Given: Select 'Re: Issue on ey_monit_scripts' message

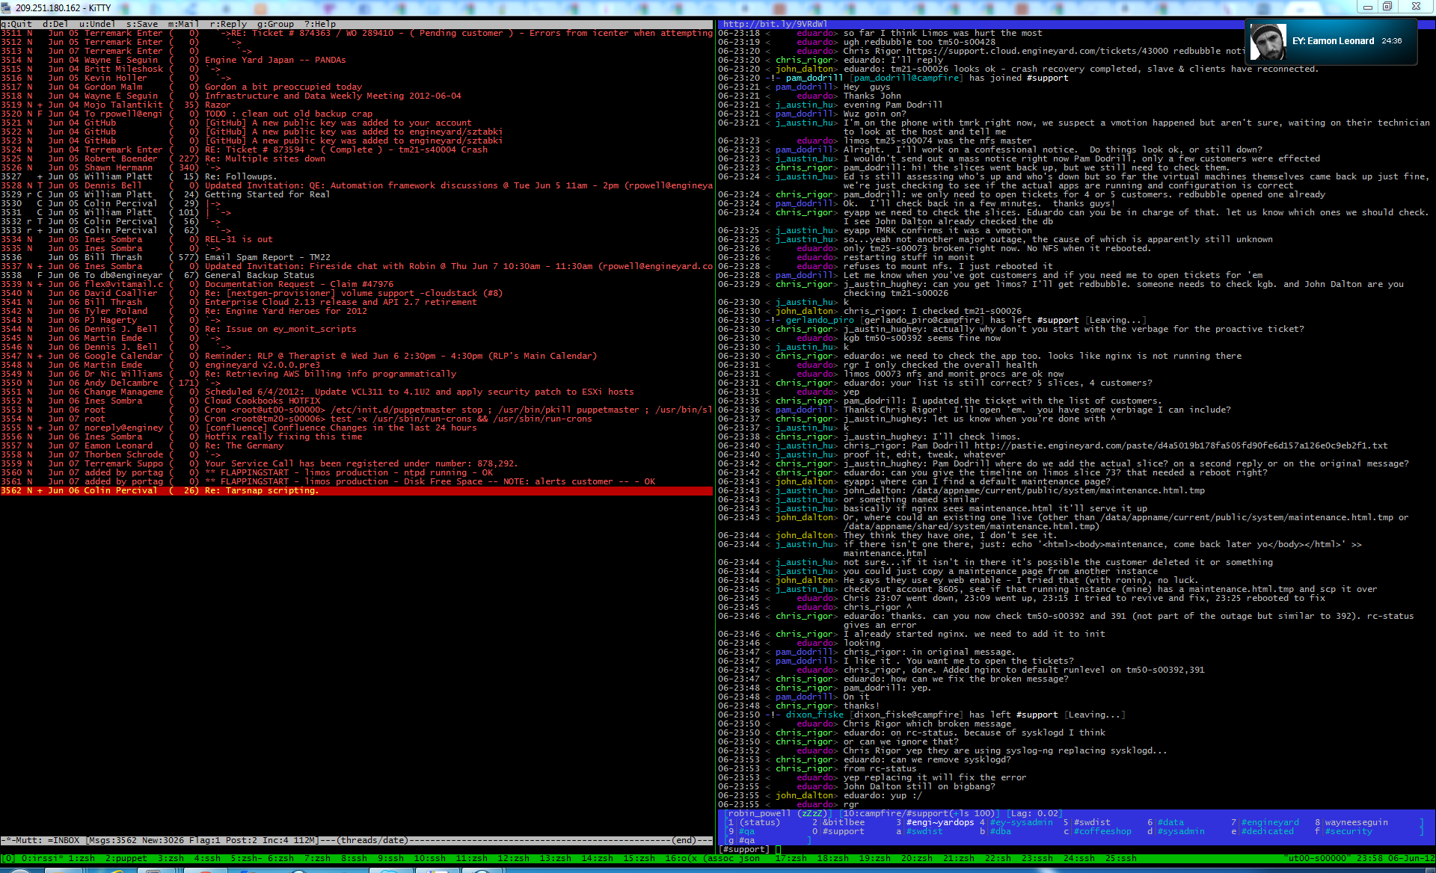Looking at the screenshot, I should pos(356,329).
